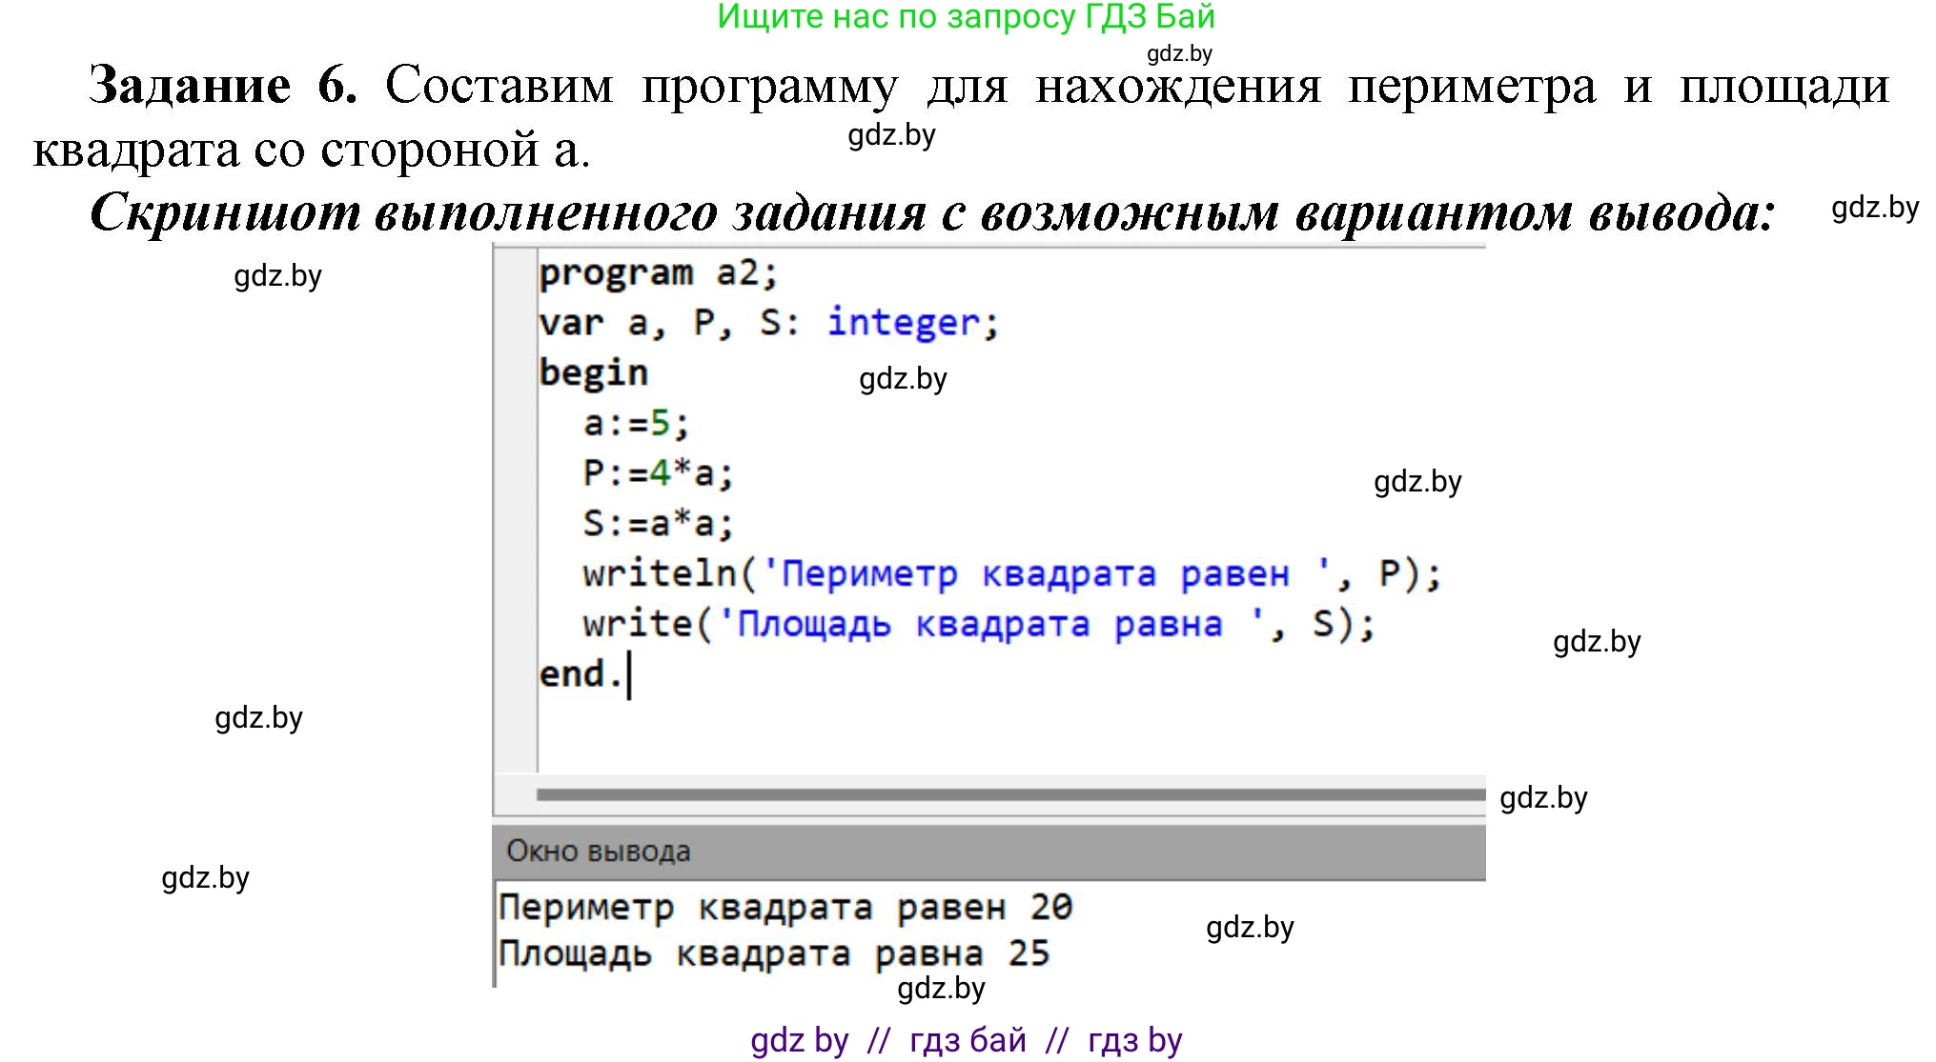Click the "гдз by" footer link

click(1136, 1040)
